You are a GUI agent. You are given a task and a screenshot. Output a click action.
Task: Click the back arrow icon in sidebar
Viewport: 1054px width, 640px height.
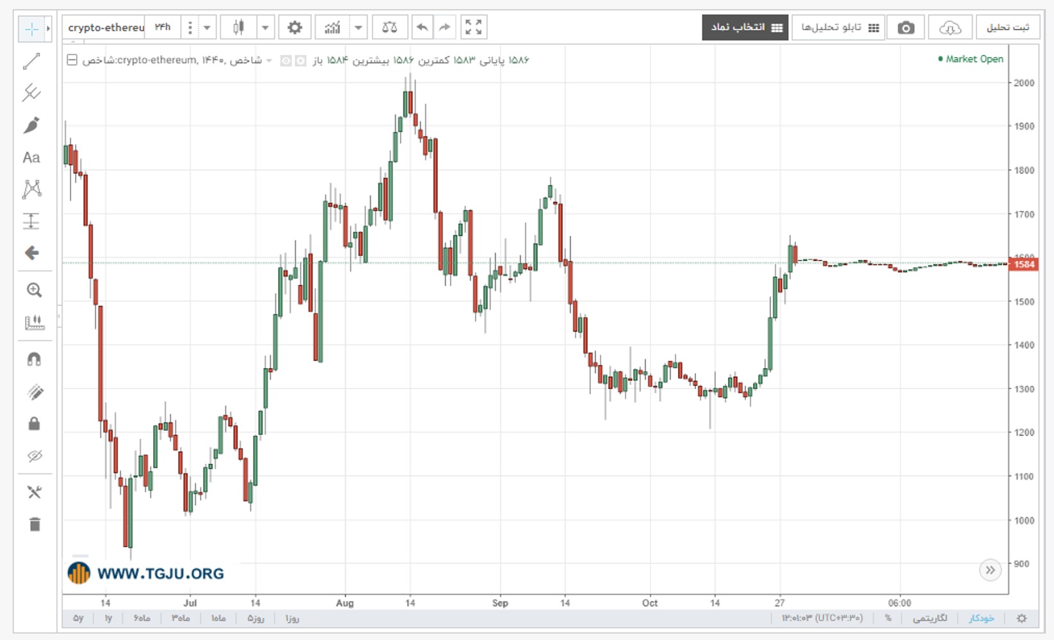31,253
